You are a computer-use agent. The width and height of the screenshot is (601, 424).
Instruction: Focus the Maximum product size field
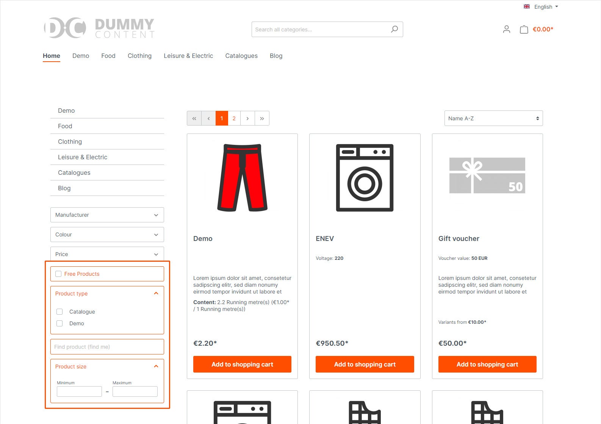pyautogui.click(x=135, y=391)
